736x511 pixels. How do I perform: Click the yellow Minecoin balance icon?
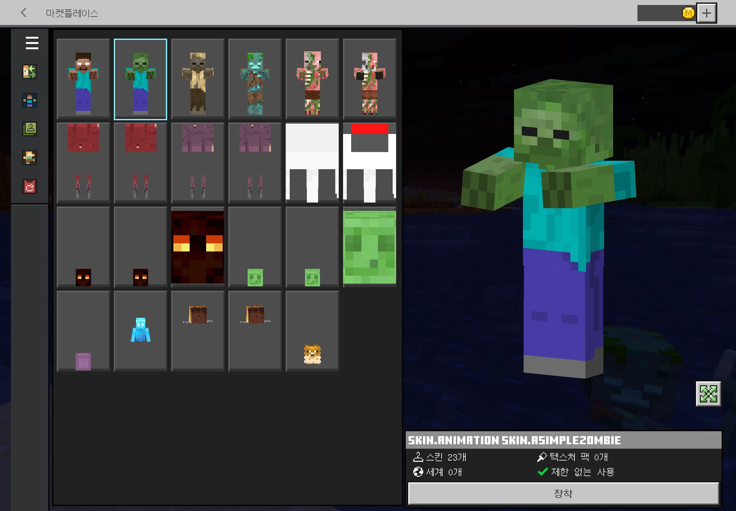[688, 13]
